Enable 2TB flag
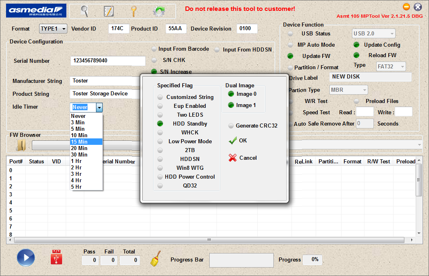 point(160,150)
